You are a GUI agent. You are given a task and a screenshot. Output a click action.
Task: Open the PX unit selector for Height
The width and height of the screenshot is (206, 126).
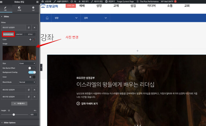[35, 110]
